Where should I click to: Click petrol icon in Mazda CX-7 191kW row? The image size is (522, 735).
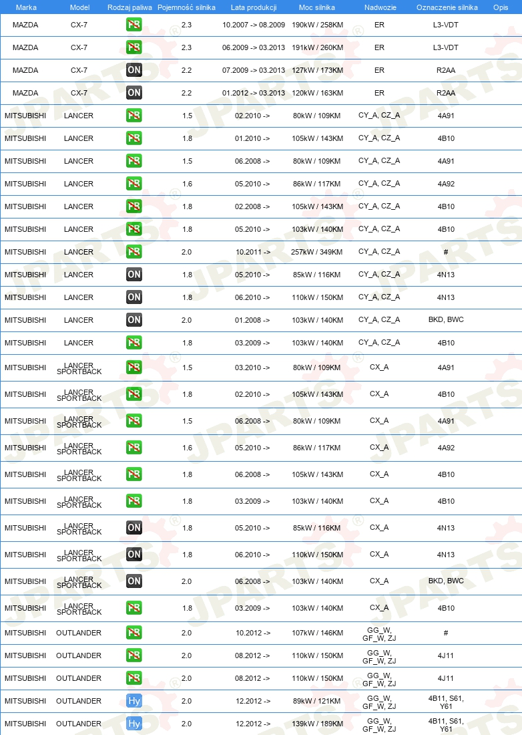[134, 47]
